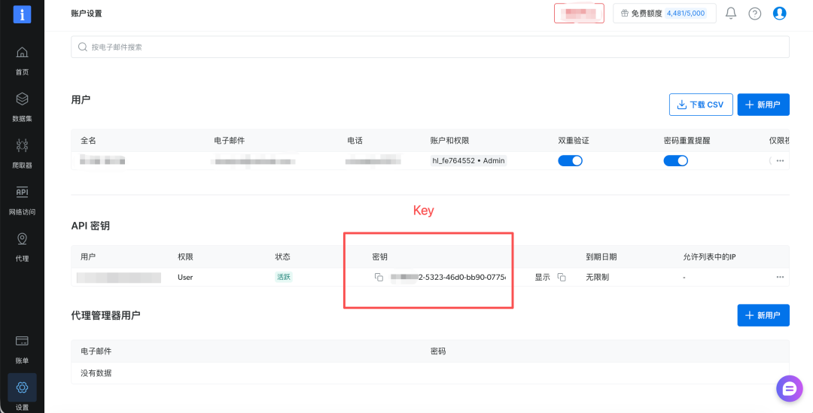Screen dimensions: 813x413
Task: Open three-dot menu in API key row
Action: coord(780,278)
